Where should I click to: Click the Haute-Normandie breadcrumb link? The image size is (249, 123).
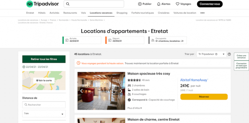point(79,20)
